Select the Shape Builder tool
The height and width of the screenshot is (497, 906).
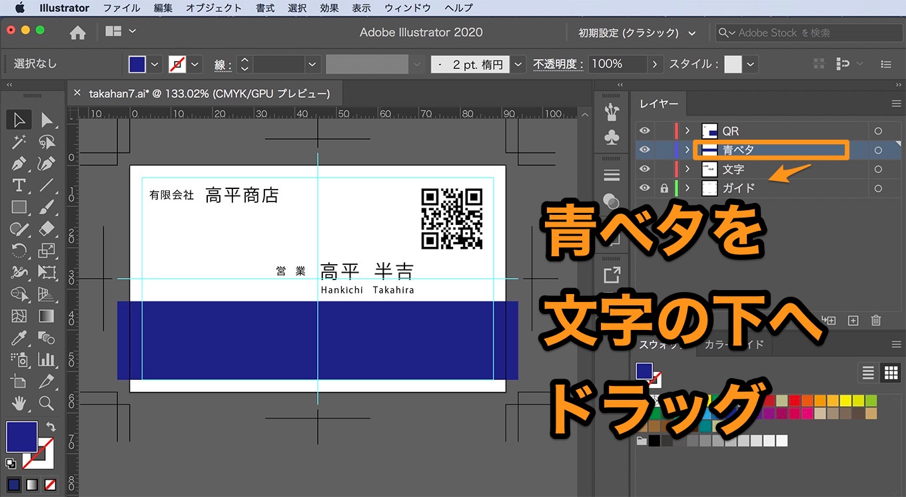[x=19, y=294]
